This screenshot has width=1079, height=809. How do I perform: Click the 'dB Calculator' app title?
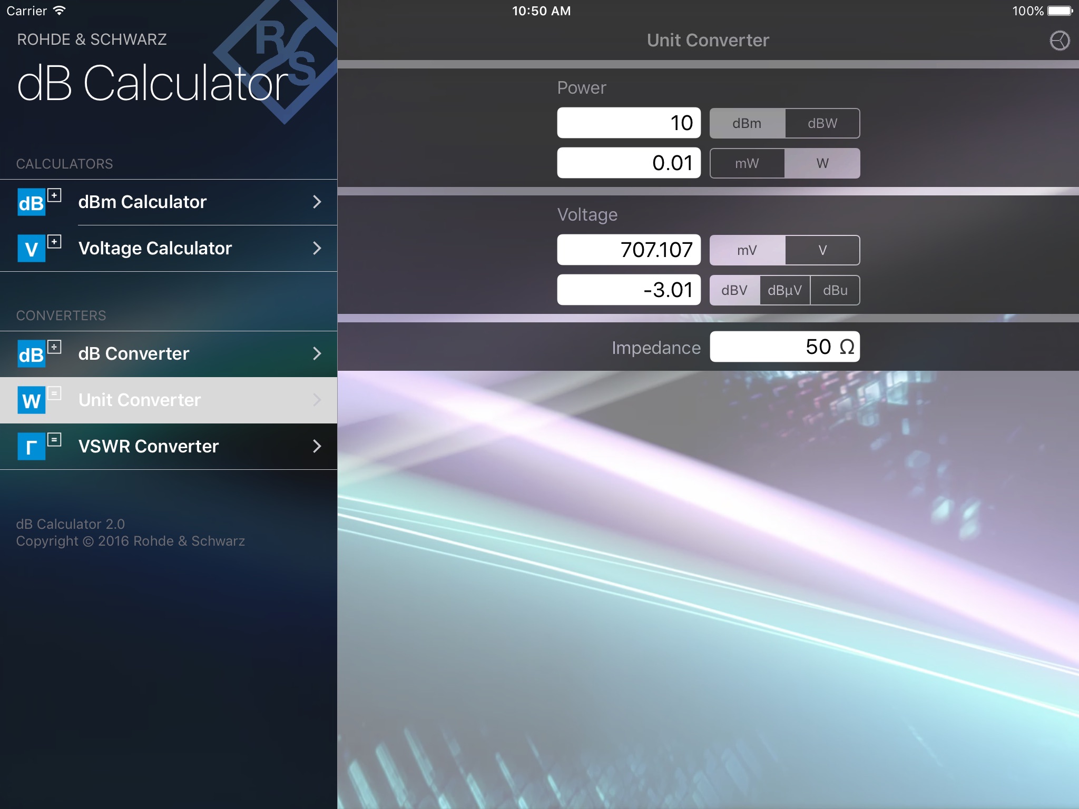click(153, 83)
